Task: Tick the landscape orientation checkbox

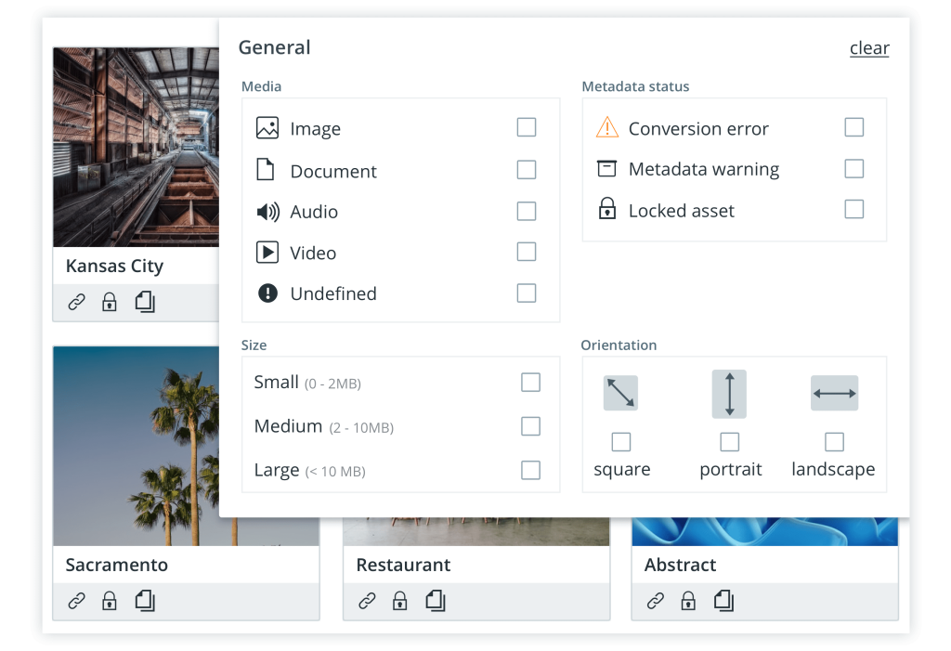Action: tap(834, 441)
